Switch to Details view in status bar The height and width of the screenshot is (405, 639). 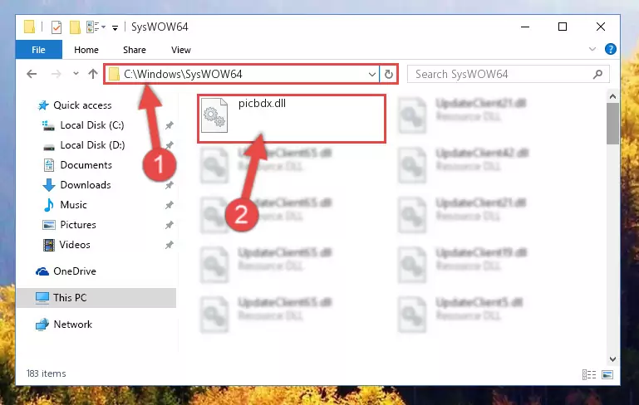click(x=589, y=374)
